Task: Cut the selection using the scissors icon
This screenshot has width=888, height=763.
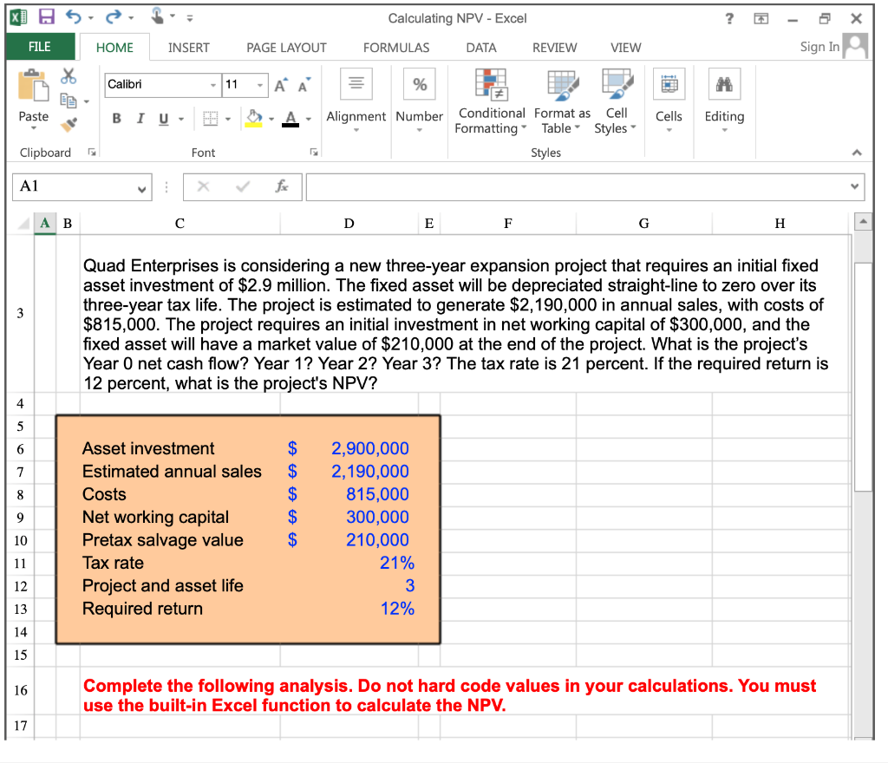Action: (68, 76)
